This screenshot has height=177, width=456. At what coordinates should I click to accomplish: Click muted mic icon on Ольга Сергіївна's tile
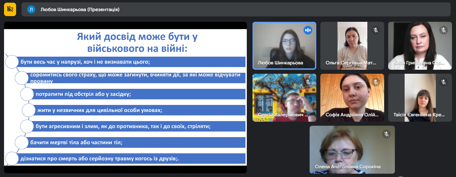coord(376,30)
